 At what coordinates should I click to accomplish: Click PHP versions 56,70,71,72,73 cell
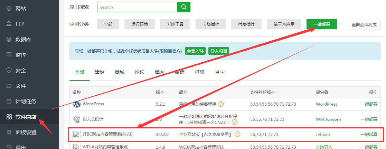click(264, 134)
